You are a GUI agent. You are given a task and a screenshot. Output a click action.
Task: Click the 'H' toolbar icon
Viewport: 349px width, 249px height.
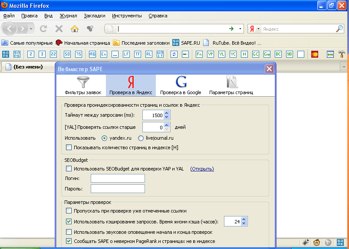[244, 54]
